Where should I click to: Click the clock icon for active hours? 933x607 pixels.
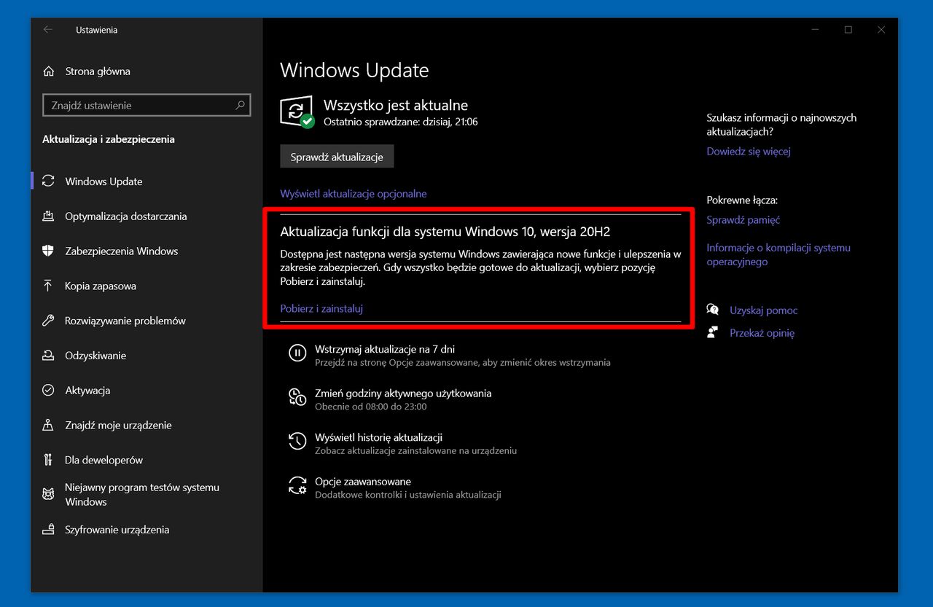click(297, 397)
